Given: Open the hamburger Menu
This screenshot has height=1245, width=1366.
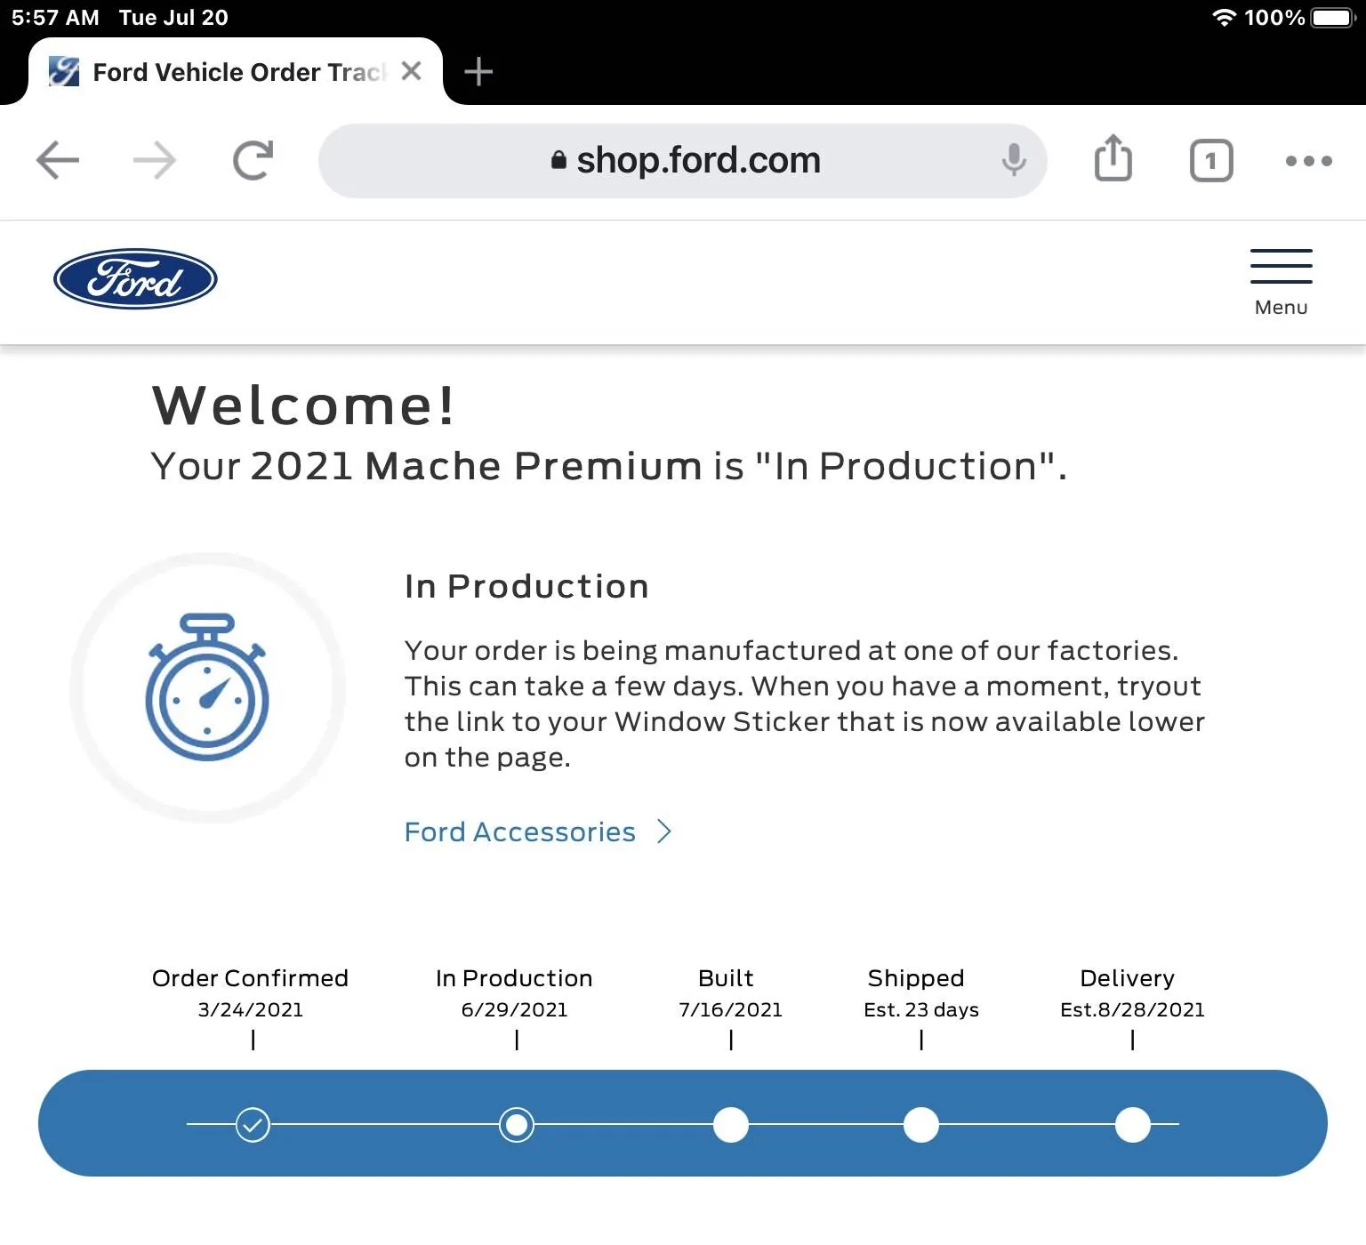Looking at the screenshot, I should (x=1281, y=283).
